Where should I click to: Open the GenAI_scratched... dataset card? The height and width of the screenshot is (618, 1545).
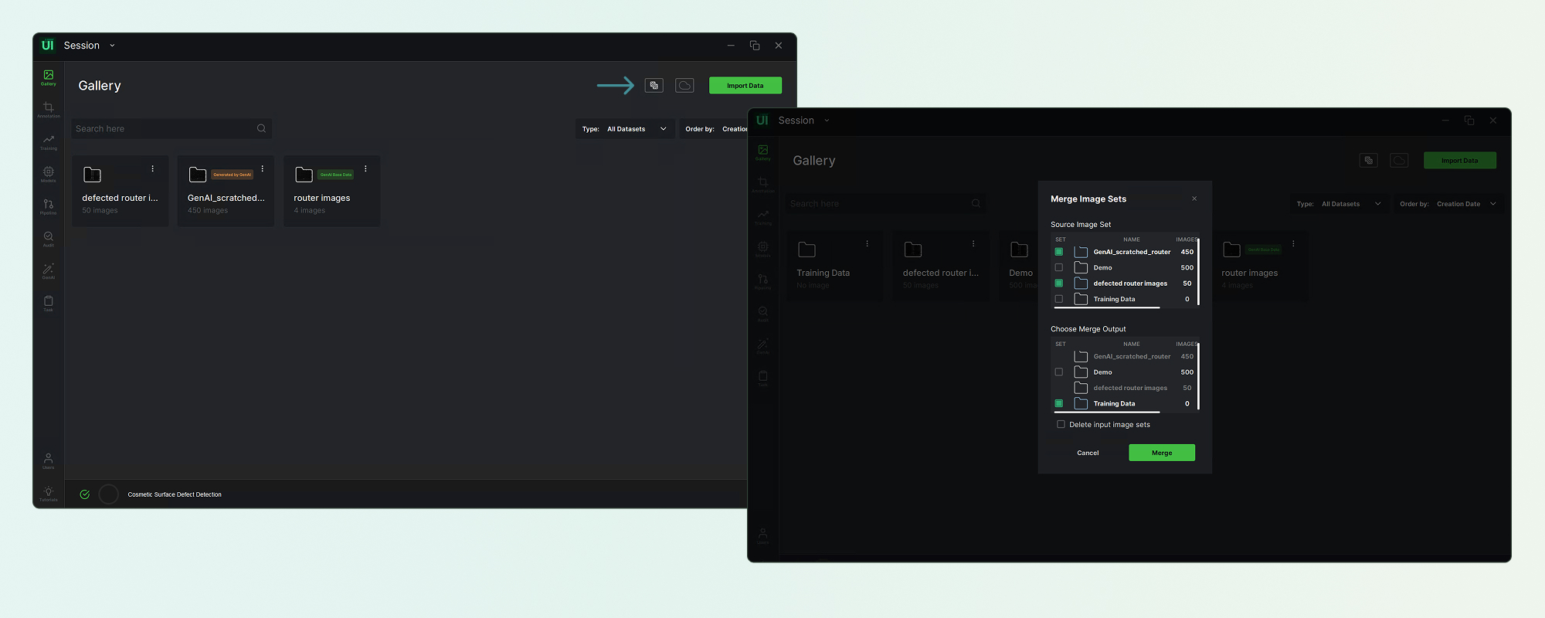pos(226,191)
